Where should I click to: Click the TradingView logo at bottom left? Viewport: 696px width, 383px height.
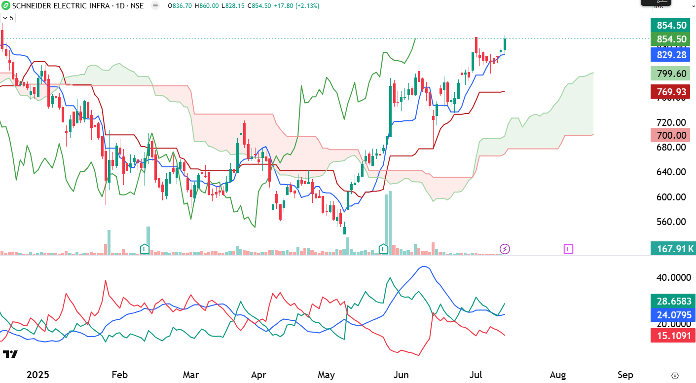[x=10, y=354]
